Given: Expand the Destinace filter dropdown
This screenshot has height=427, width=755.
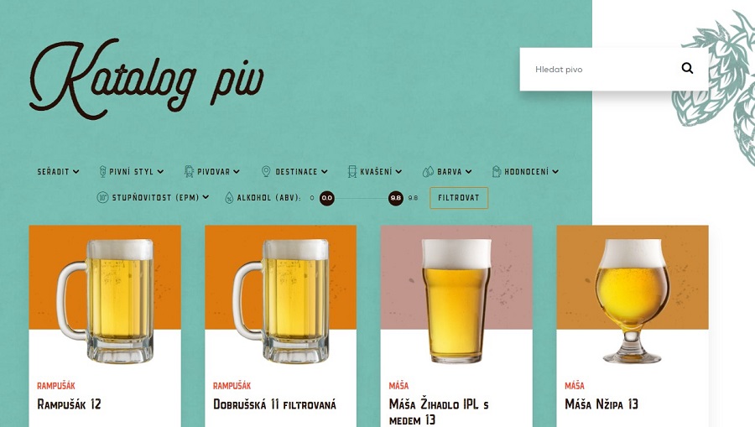Looking at the screenshot, I should point(294,171).
